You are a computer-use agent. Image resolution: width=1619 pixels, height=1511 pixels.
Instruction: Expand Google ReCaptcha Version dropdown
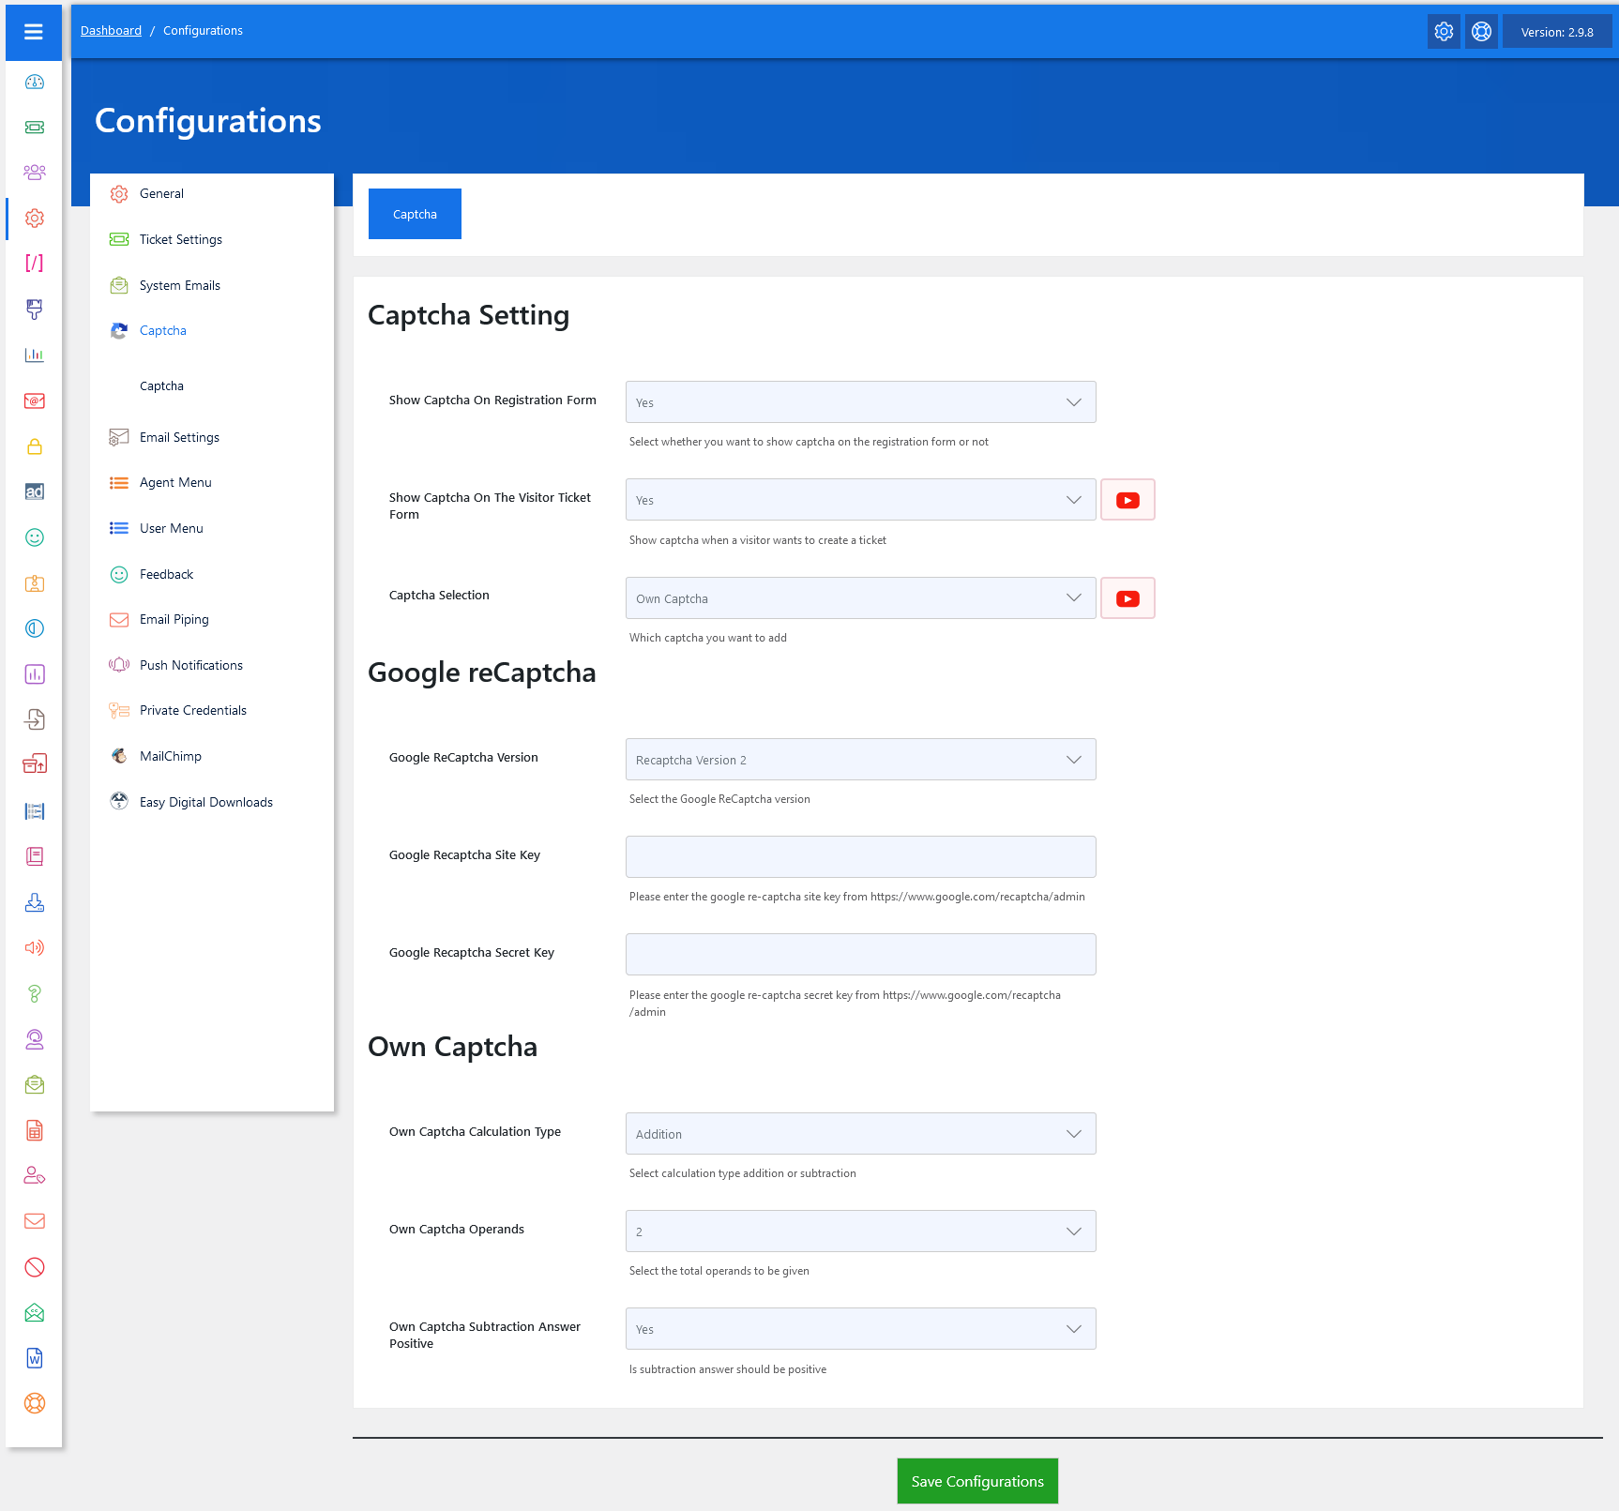(x=859, y=760)
